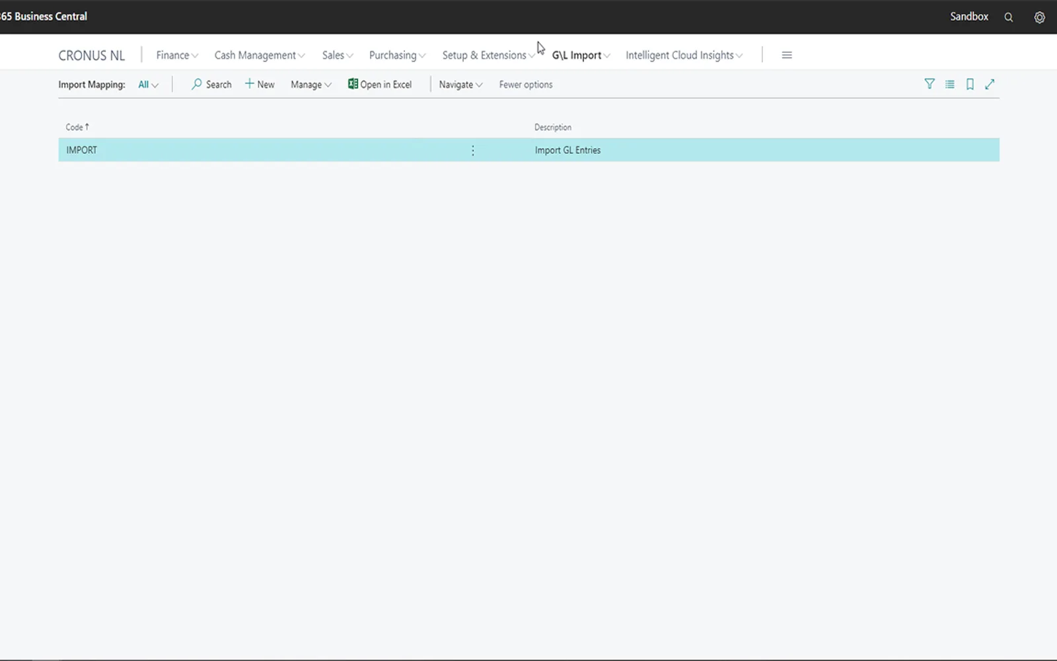1057x661 pixels.
Task: Expand the Cash Management menu
Action: coord(260,56)
